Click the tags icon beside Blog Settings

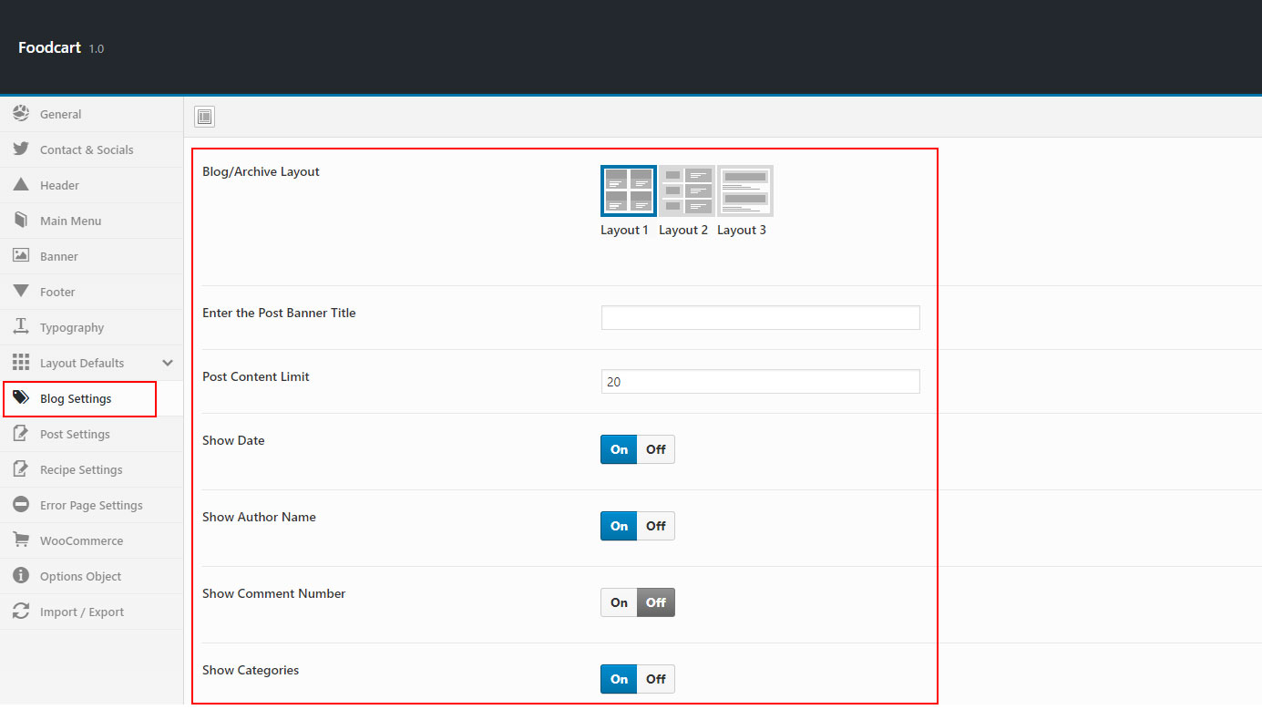[21, 398]
